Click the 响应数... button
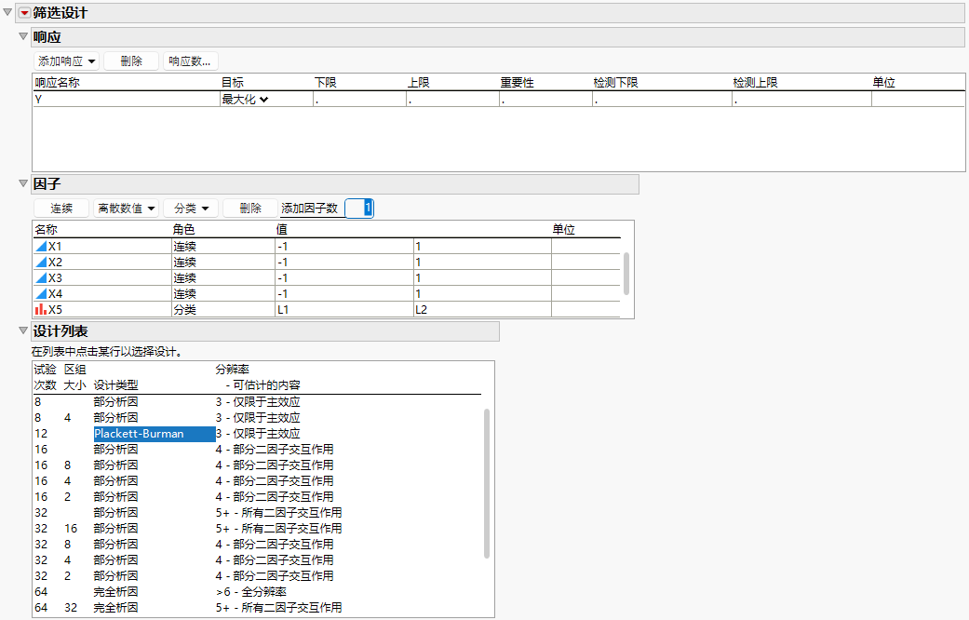 coord(190,61)
